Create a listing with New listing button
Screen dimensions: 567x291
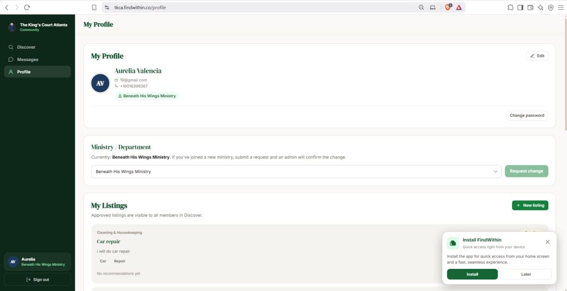point(530,205)
